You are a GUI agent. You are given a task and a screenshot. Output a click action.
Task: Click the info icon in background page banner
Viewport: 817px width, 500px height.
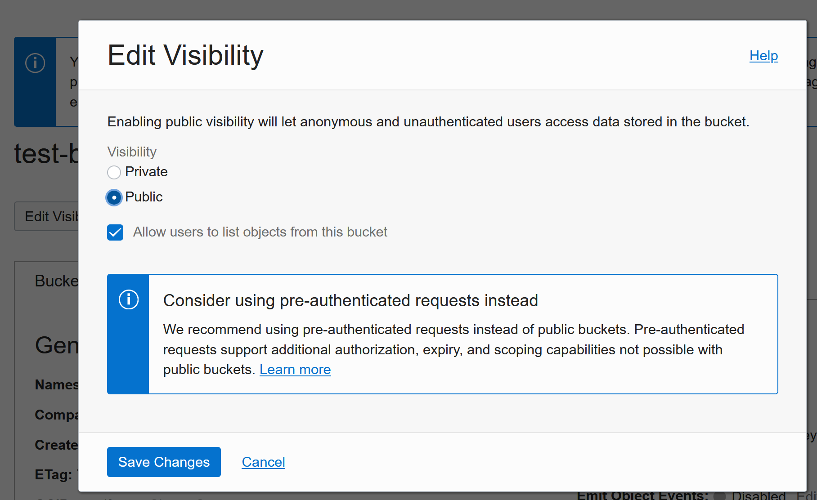(35, 63)
